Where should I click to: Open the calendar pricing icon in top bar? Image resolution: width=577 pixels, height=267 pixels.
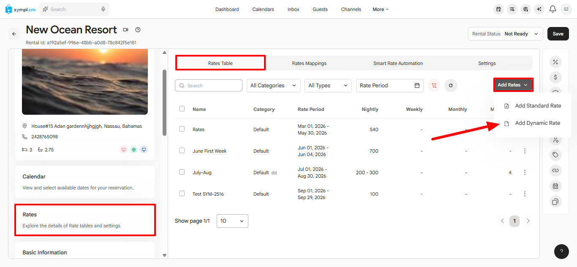pos(499,9)
